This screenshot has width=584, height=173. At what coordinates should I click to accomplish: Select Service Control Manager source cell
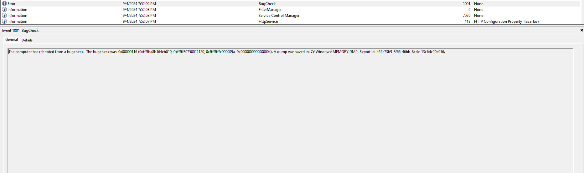[x=279, y=16]
